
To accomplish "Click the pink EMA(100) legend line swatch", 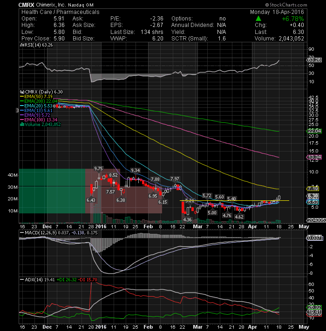I will tap(22, 119).
